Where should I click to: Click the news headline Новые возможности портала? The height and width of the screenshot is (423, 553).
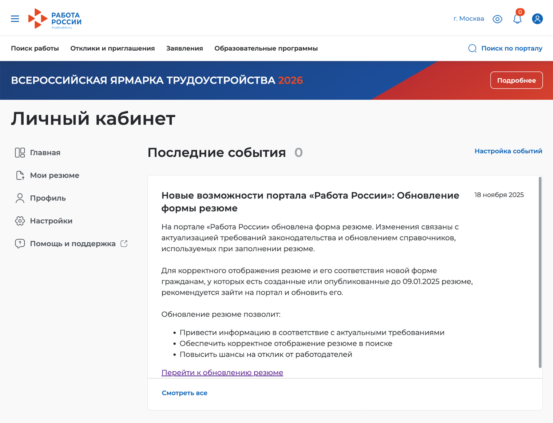point(310,202)
